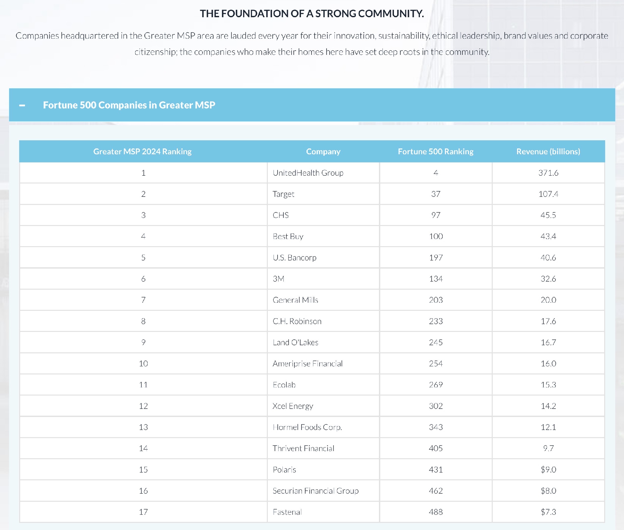Click the Best Buy table cell
This screenshot has height=530, width=624.
(x=288, y=236)
